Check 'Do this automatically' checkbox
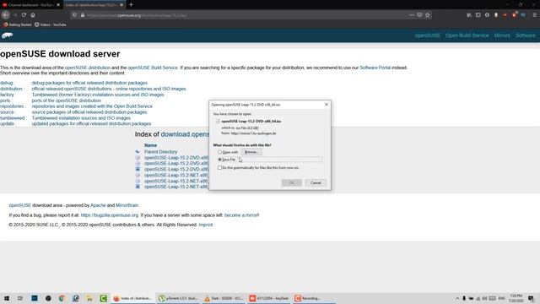Viewport: 540px width, 304px height. click(x=219, y=168)
